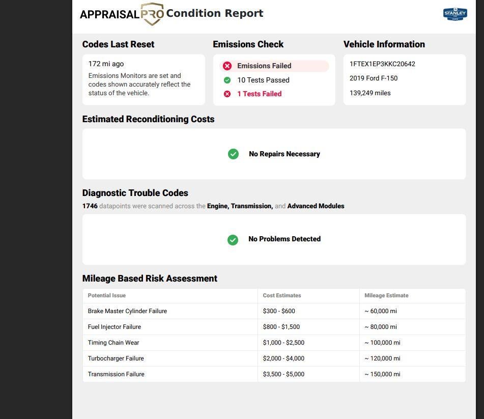This screenshot has width=484, height=419.
Task: Click the red X beside Emissions Failed
Action: (227, 66)
